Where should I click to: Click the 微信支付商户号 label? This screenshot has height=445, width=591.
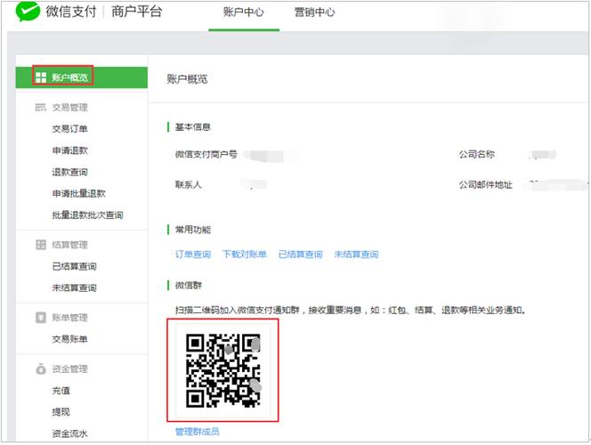206,154
